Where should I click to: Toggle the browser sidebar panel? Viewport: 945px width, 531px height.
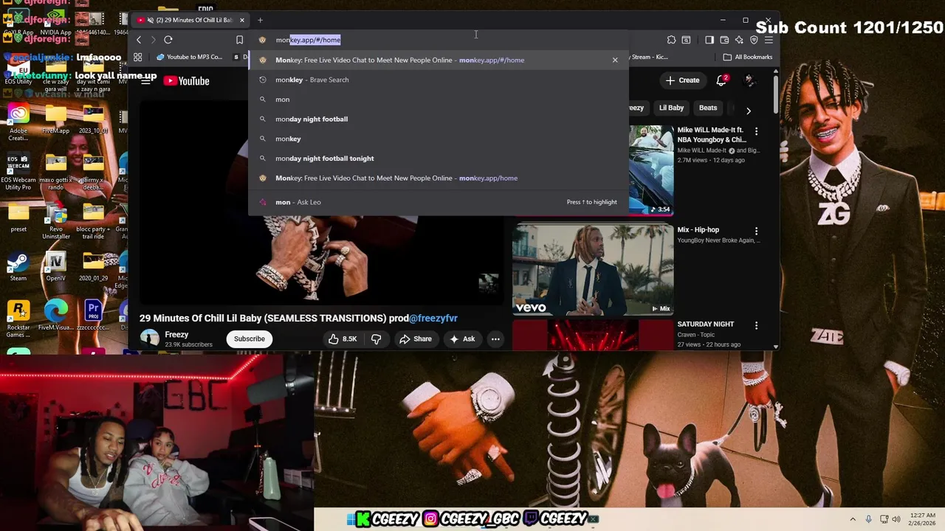click(709, 40)
